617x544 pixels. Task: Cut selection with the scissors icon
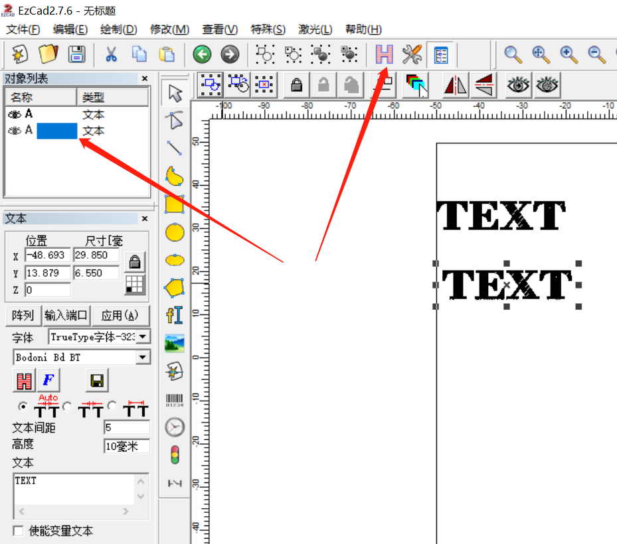[x=111, y=54]
